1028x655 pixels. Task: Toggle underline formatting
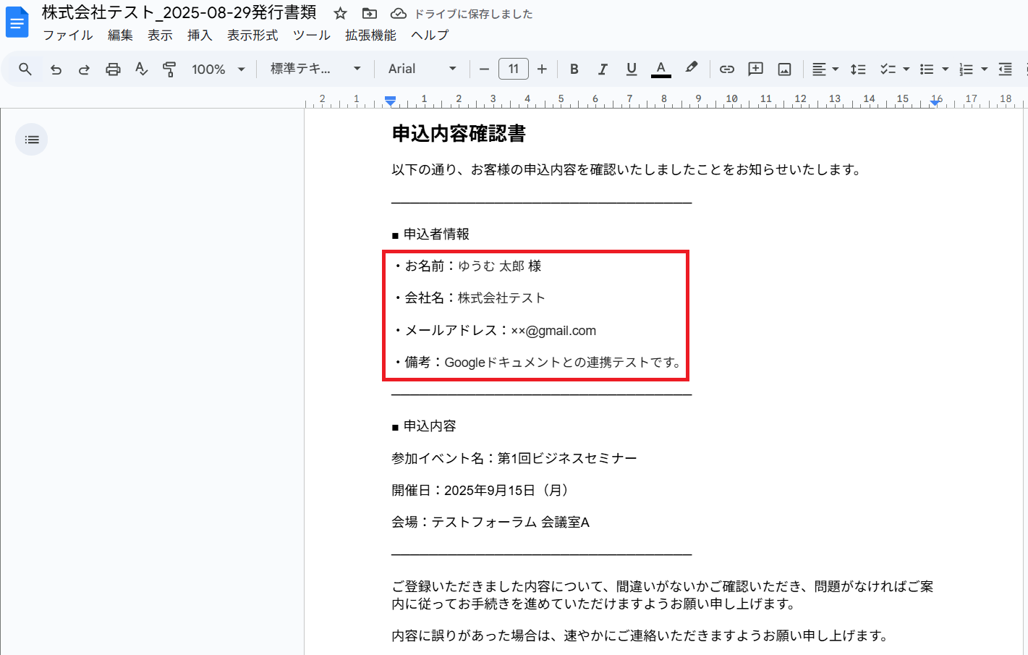pos(632,69)
